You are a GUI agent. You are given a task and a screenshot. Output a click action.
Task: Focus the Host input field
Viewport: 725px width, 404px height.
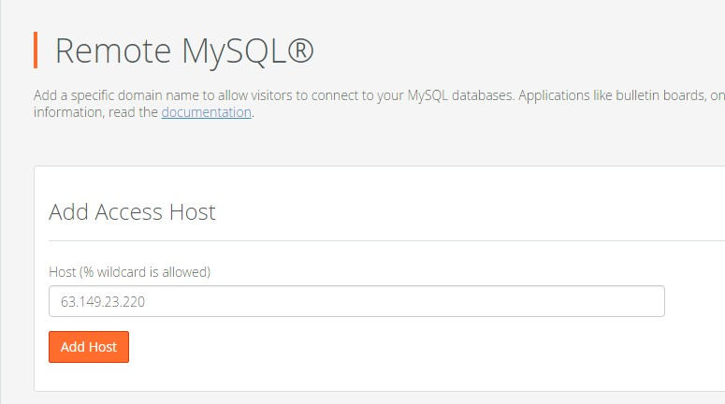point(355,302)
